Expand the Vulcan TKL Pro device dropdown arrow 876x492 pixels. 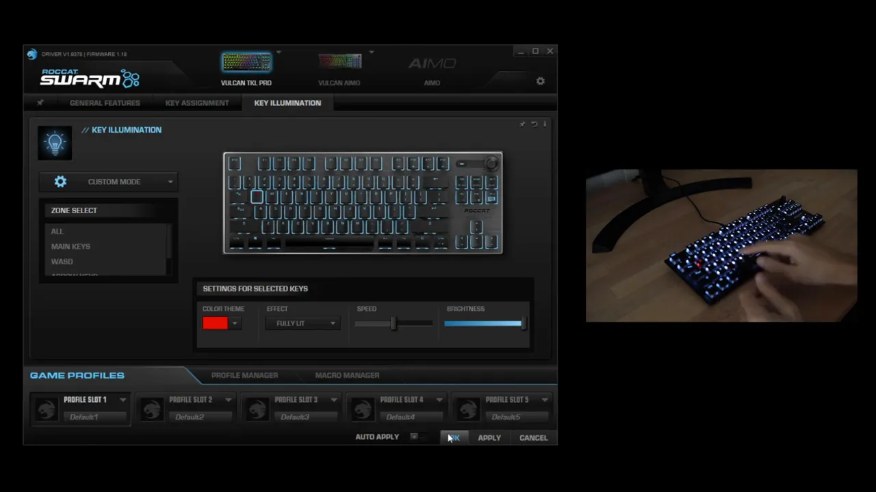[x=279, y=52]
